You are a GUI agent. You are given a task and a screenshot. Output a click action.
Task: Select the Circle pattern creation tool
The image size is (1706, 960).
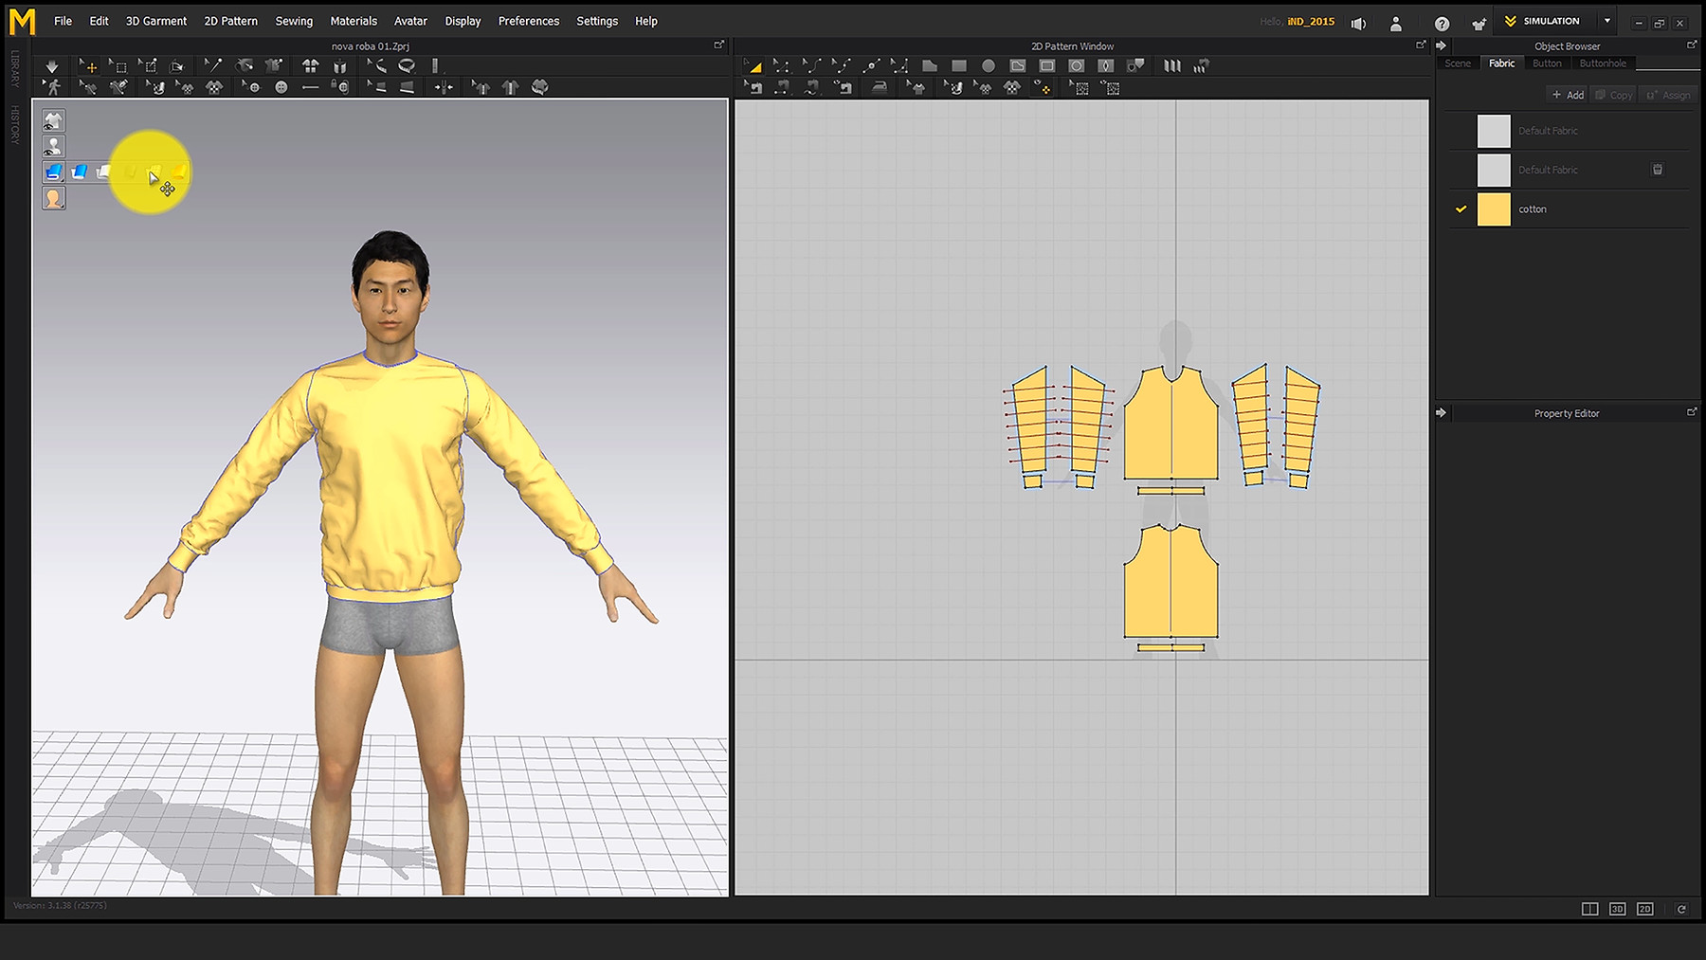pyautogui.click(x=989, y=65)
